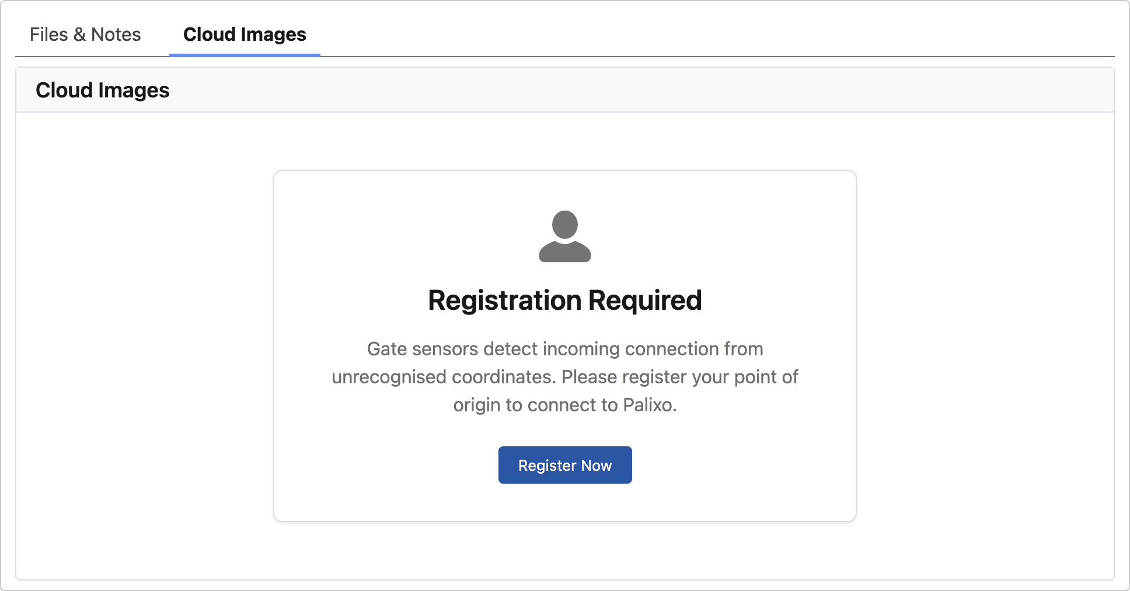Select the Cloud Images tab
Image resolution: width=1130 pixels, height=591 pixels.
[245, 34]
